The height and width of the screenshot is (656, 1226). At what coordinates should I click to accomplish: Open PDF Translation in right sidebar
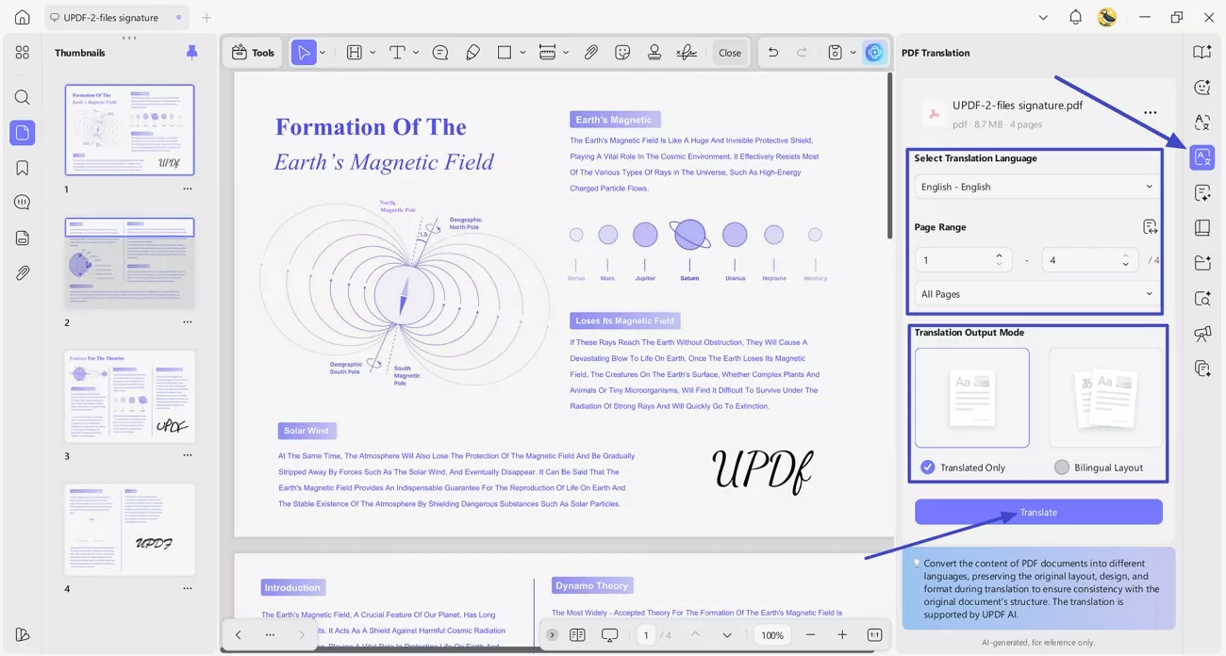coord(1202,157)
